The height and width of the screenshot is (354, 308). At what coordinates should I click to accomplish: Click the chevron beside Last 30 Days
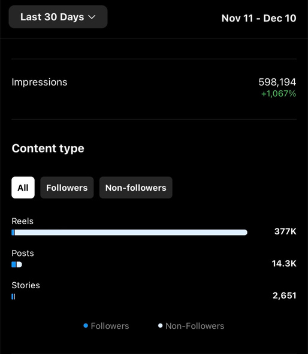[92, 17]
